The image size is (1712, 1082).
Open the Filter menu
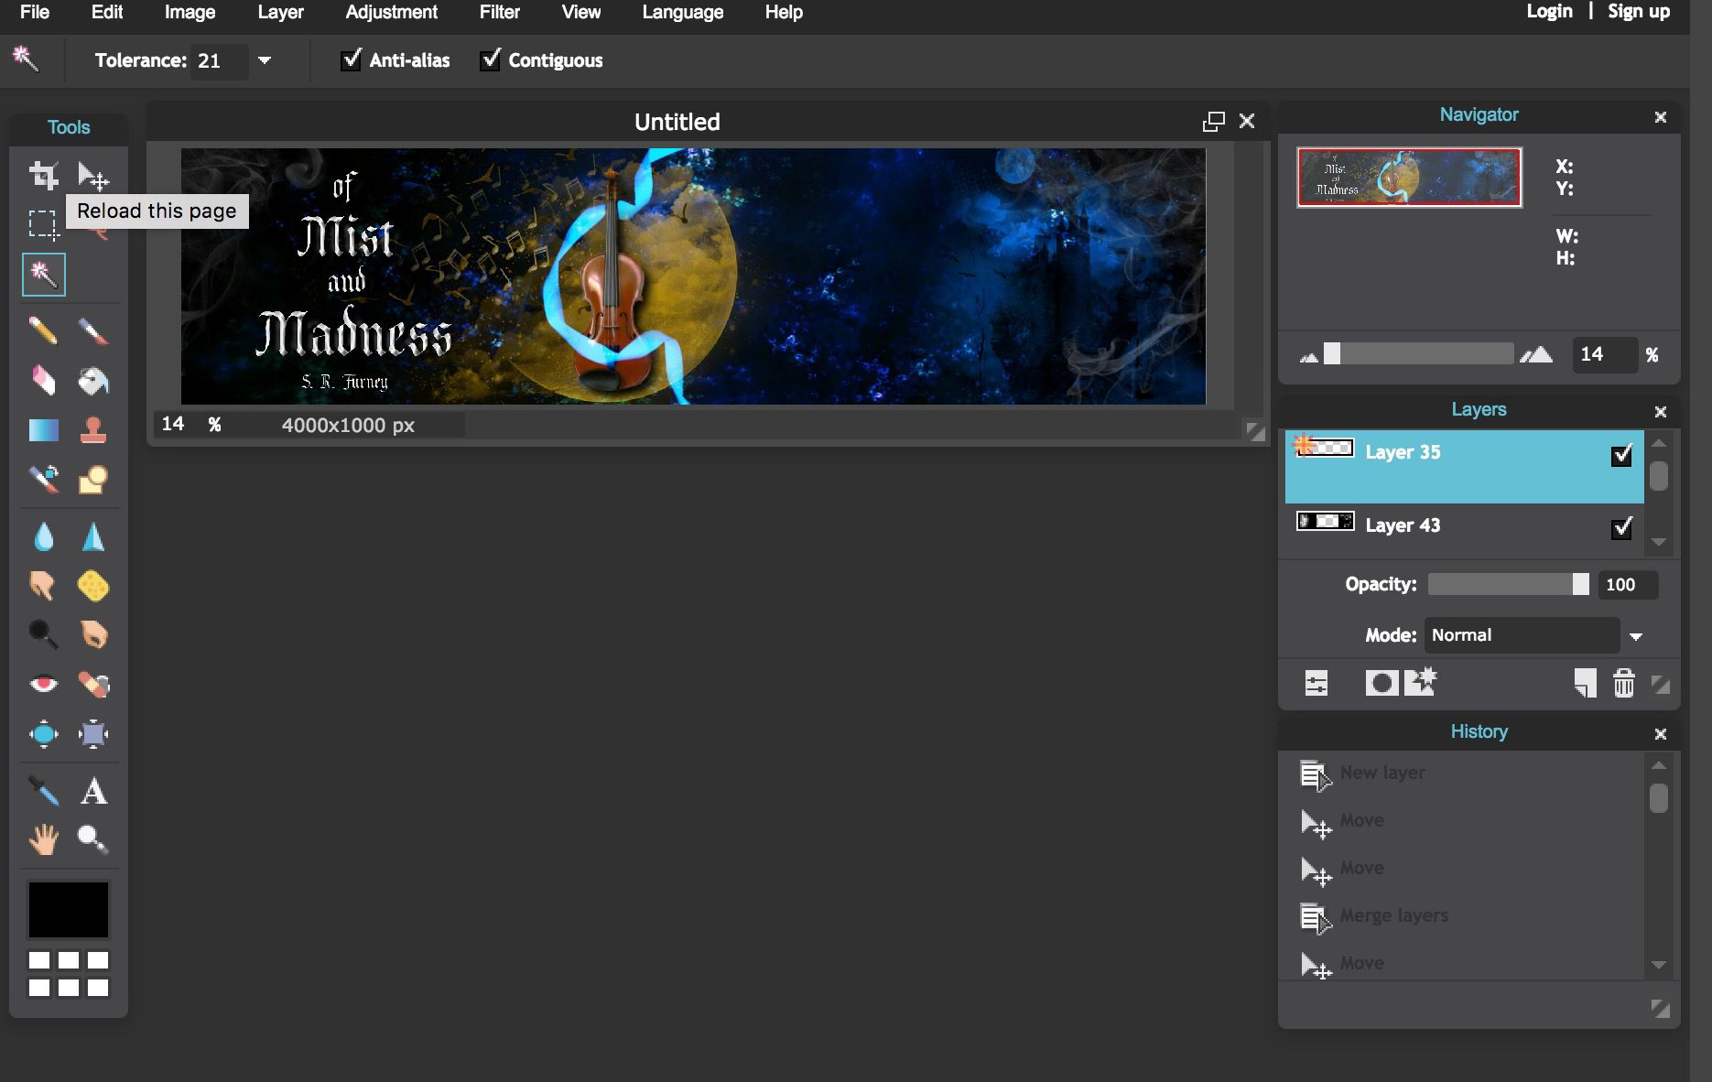pos(499,13)
